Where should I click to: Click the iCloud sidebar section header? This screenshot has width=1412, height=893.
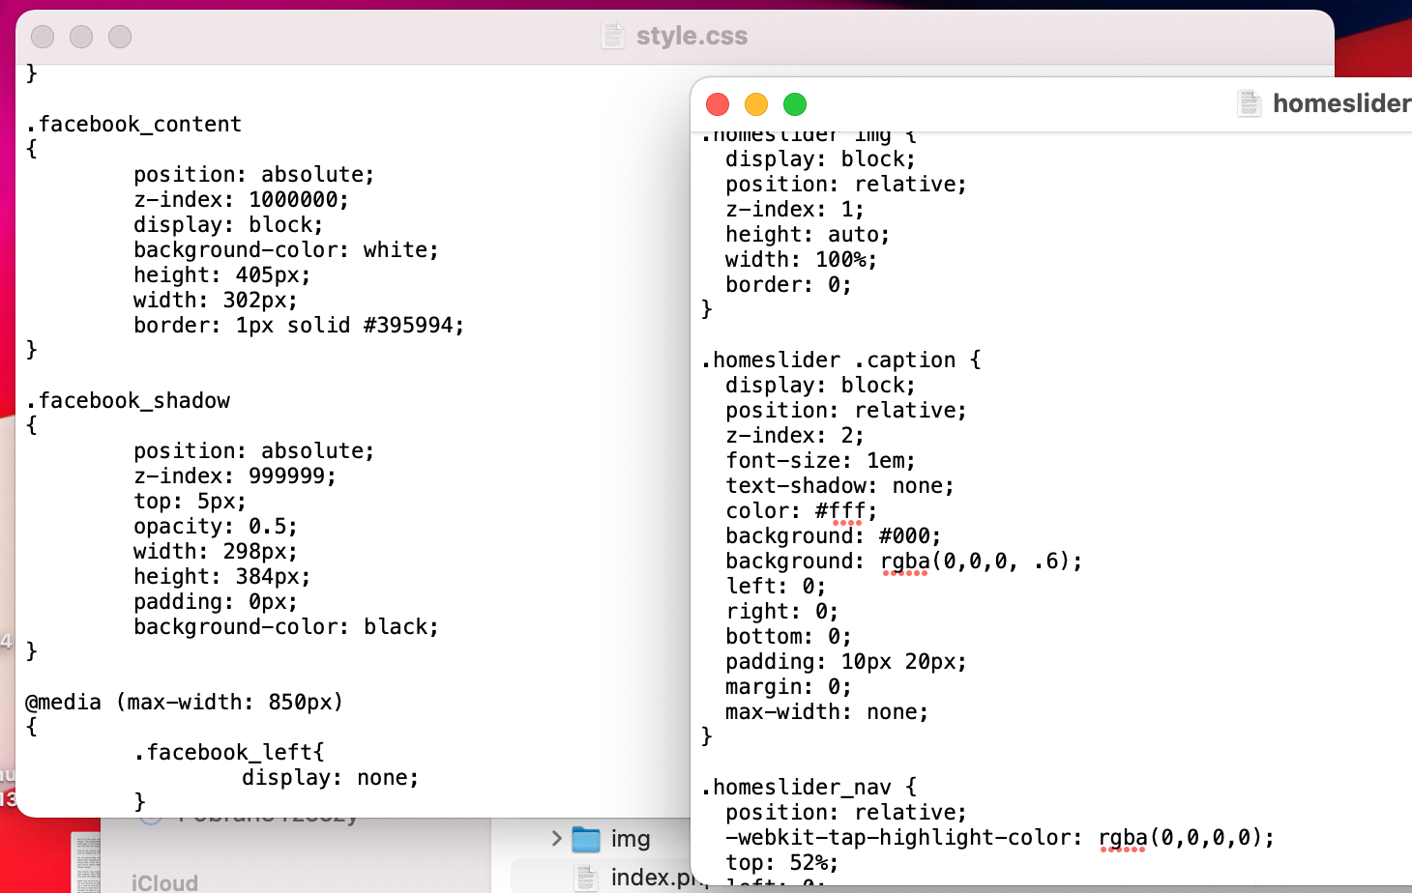[x=164, y=883]
